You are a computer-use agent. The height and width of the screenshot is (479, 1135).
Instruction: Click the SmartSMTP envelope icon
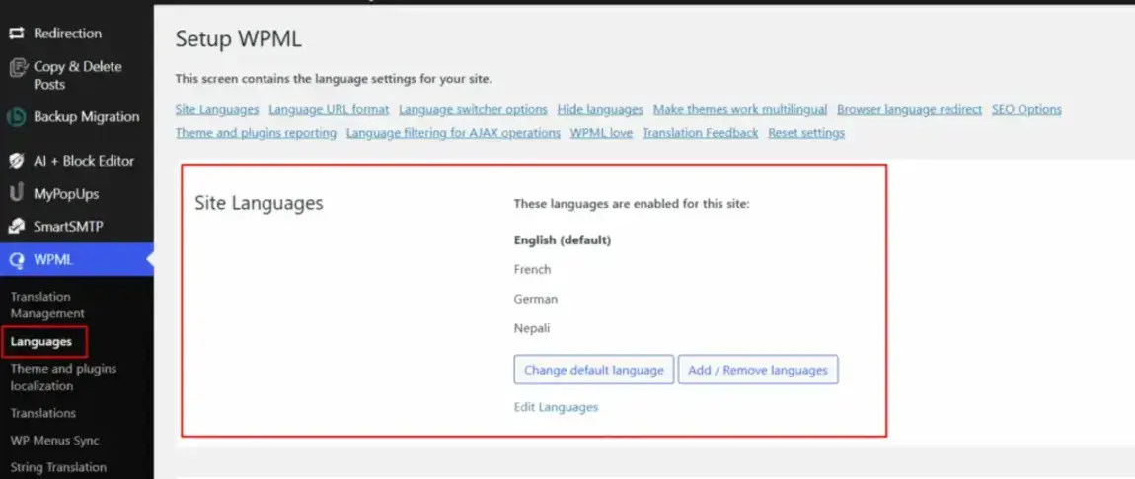tap(17, 227)
